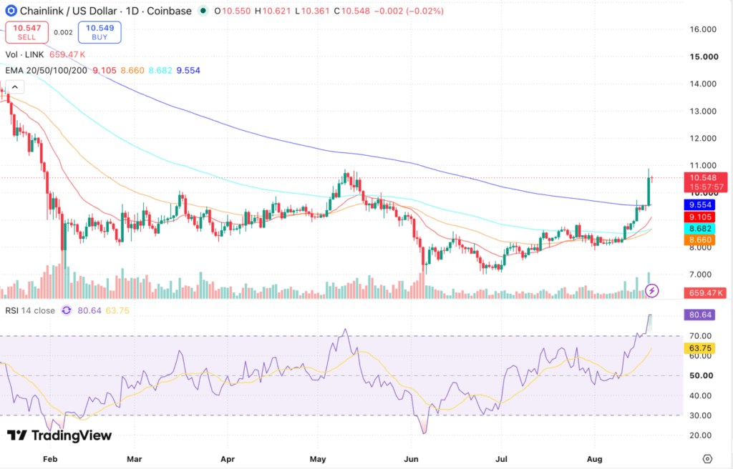Collapse the indicator legend with chevron button
Viewport: 733px width, 469px height.
tap(15, 87)
